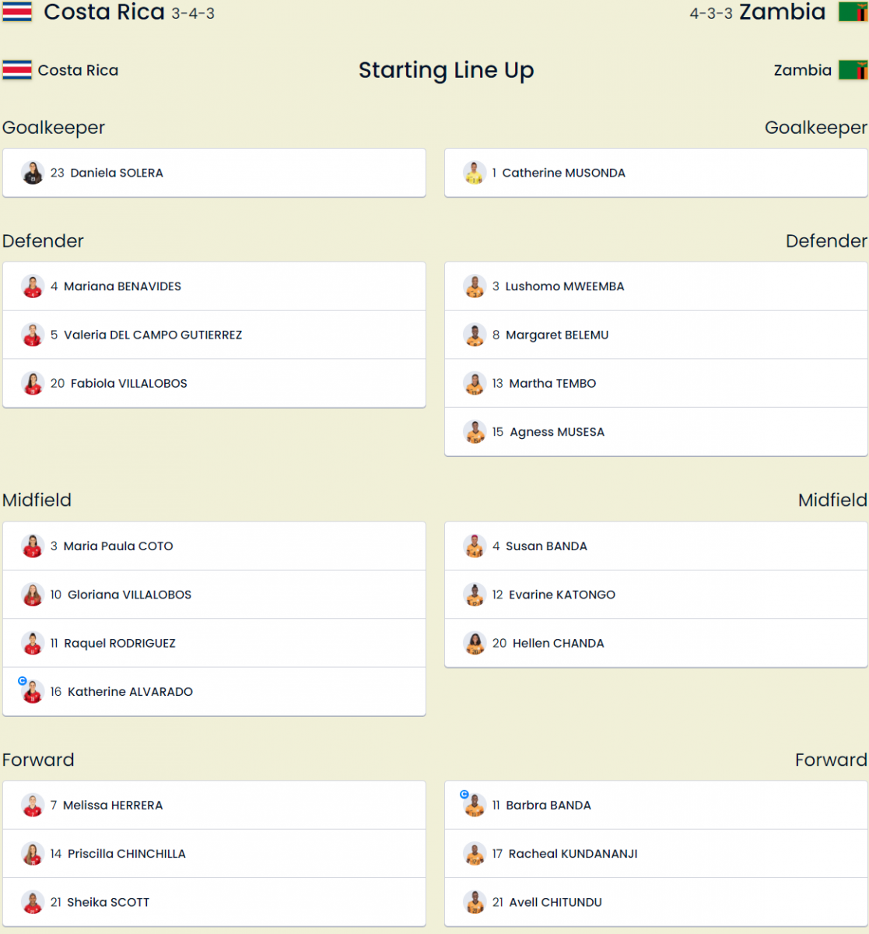Select Valeria DEL CAMPO GUTIERREZ entry

point(214,335)
